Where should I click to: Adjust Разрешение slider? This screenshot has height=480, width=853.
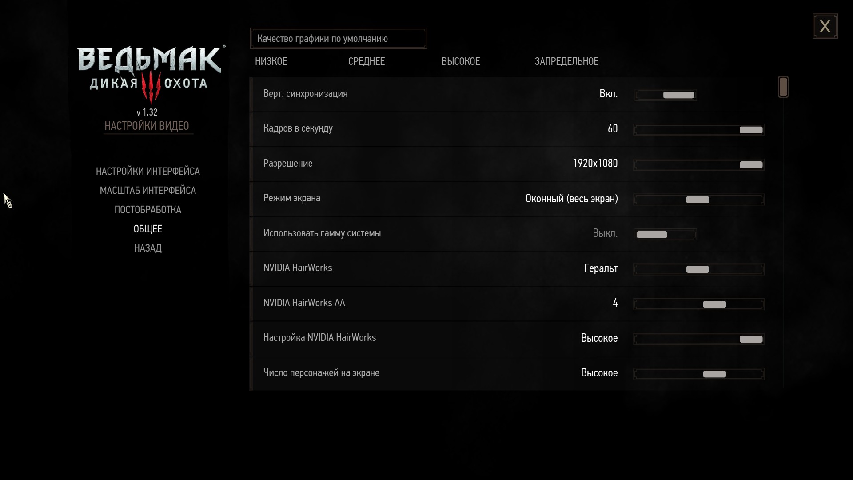click(699, 164)
